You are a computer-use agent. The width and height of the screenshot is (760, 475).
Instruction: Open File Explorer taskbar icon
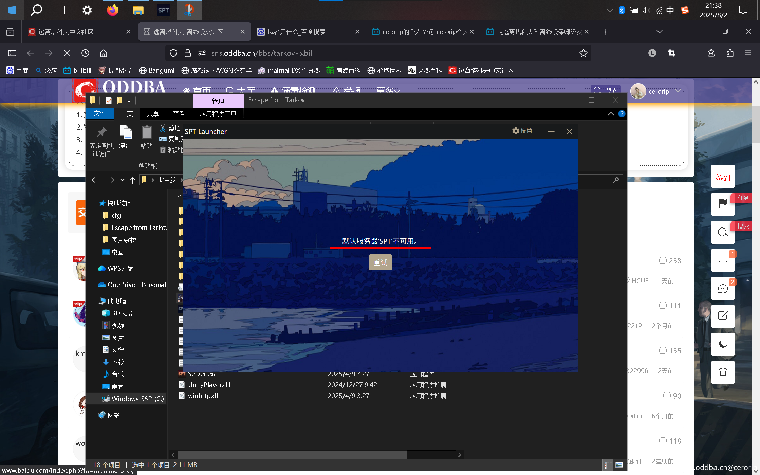(x=138, y=10)
